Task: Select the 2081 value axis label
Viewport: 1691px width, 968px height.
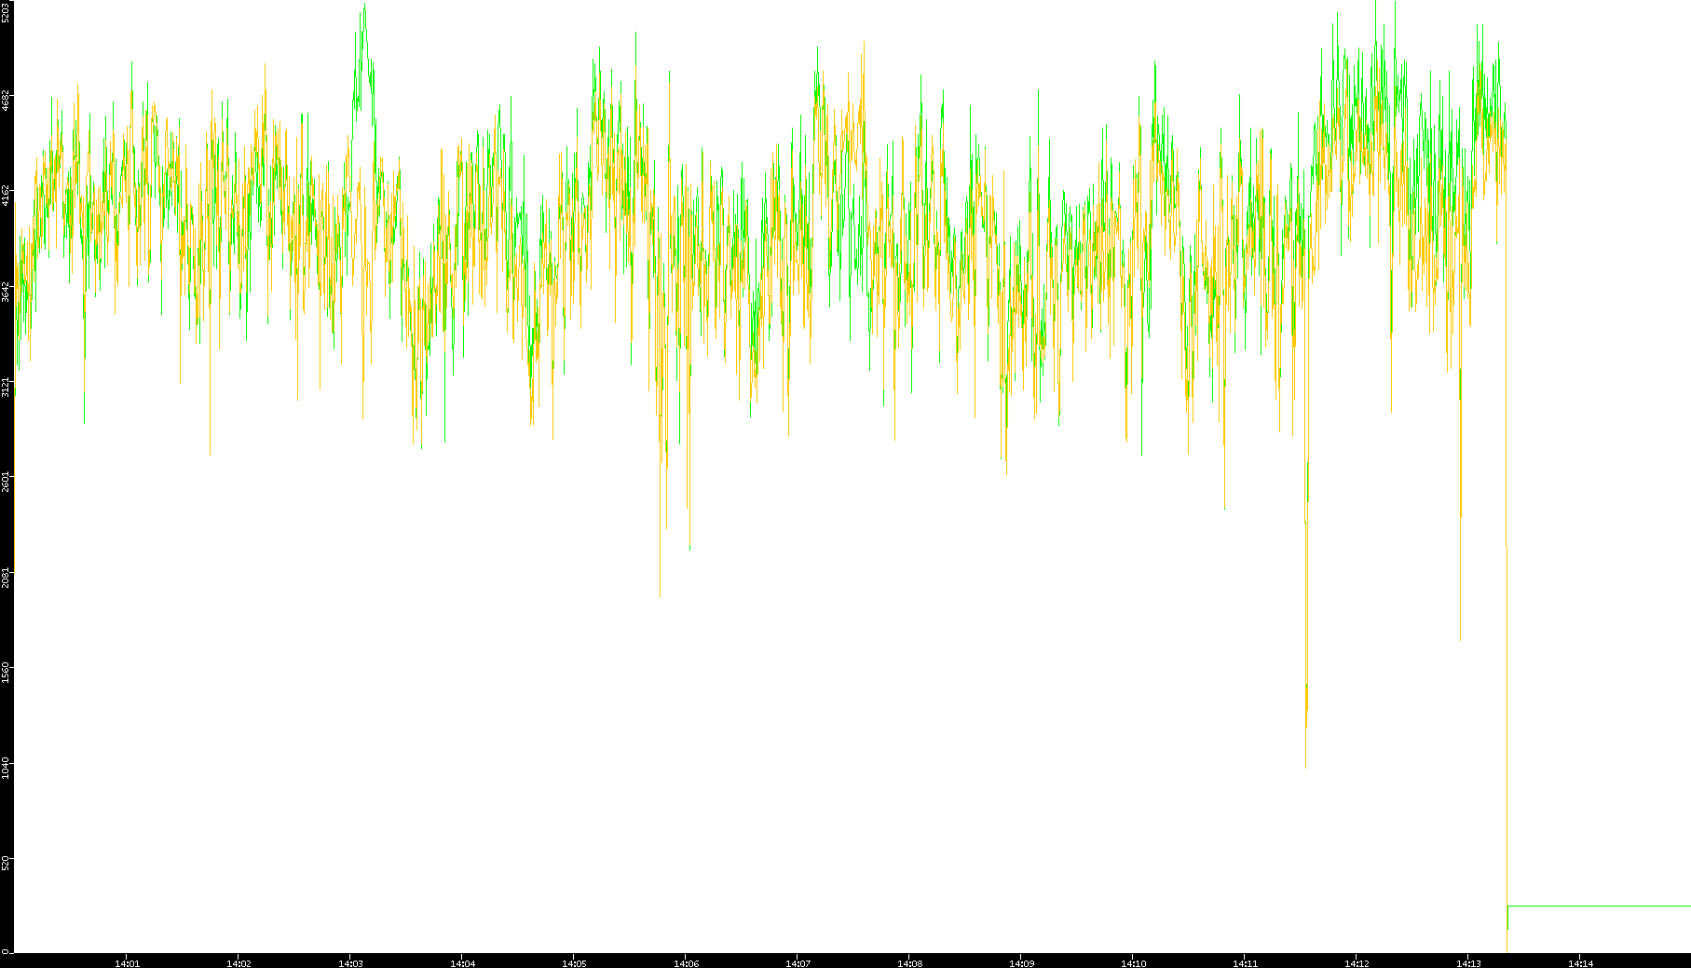Action: pyautogui.click(x=6, y=577)
